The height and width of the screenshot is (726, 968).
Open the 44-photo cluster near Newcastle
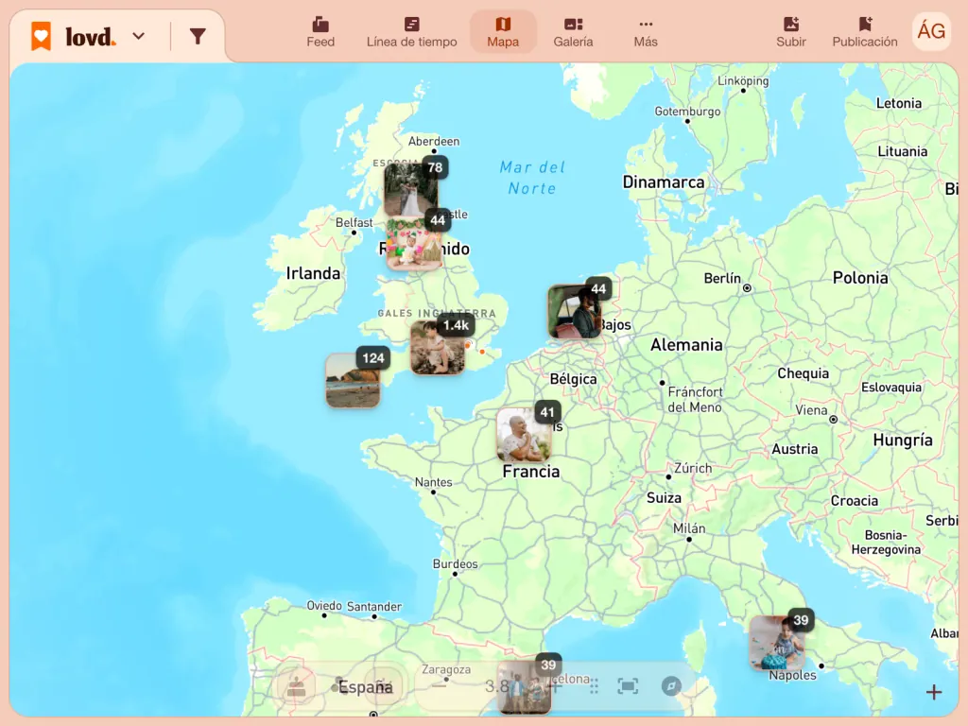(x=415, y=244)
